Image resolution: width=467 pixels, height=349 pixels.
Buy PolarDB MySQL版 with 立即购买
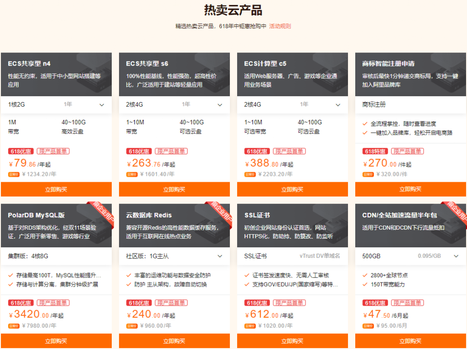pos(56,341)
